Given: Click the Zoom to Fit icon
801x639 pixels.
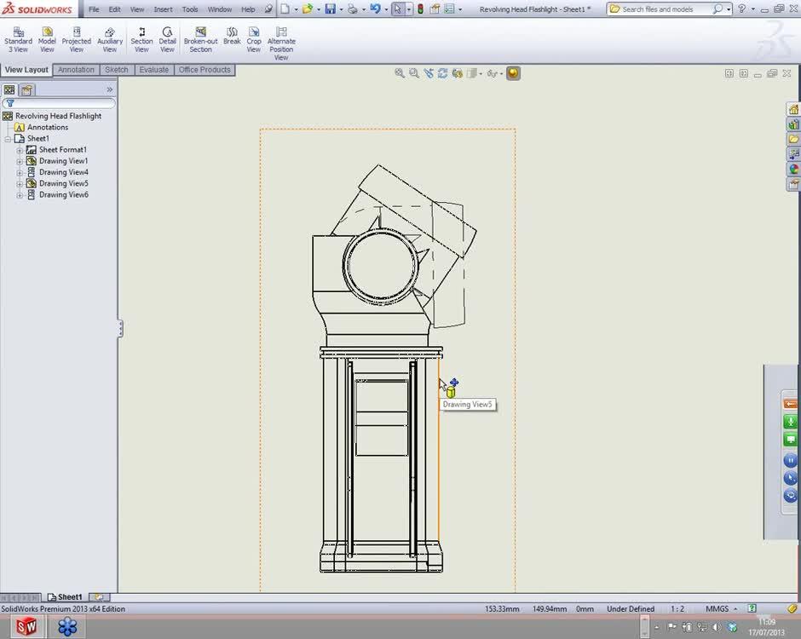Looking at the screenshot, I should (x=400, y=73).
